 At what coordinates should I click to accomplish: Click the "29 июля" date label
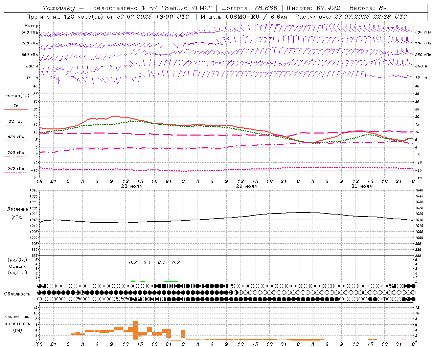pos(246,186)
